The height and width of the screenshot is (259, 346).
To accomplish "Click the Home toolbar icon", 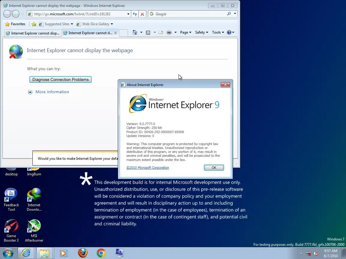I will point(135,32).
